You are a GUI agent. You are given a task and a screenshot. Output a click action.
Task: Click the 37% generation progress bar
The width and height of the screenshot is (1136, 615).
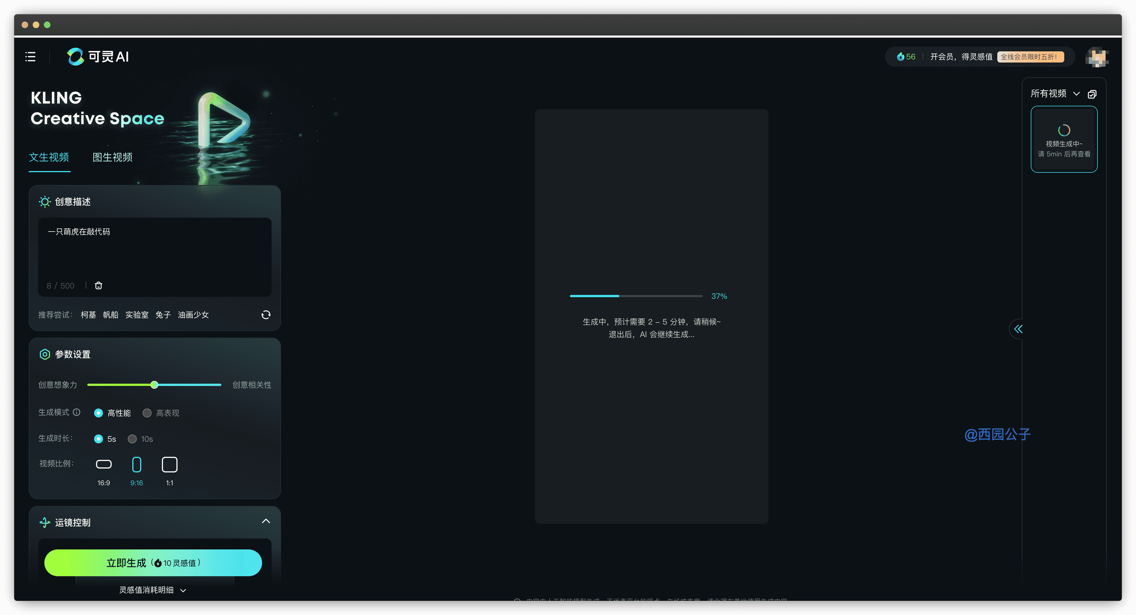point(636,296)
